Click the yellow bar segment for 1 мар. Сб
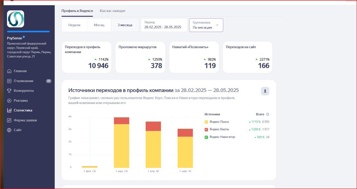 (x=122, y=146)
